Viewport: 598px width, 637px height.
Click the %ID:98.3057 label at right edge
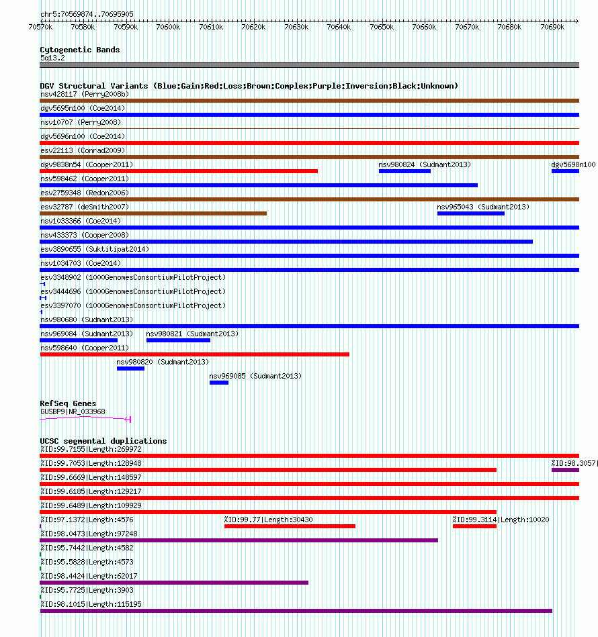point(574,463)
